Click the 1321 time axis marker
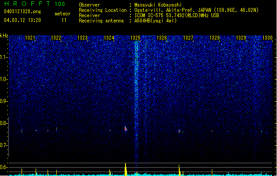 (30, 37)
